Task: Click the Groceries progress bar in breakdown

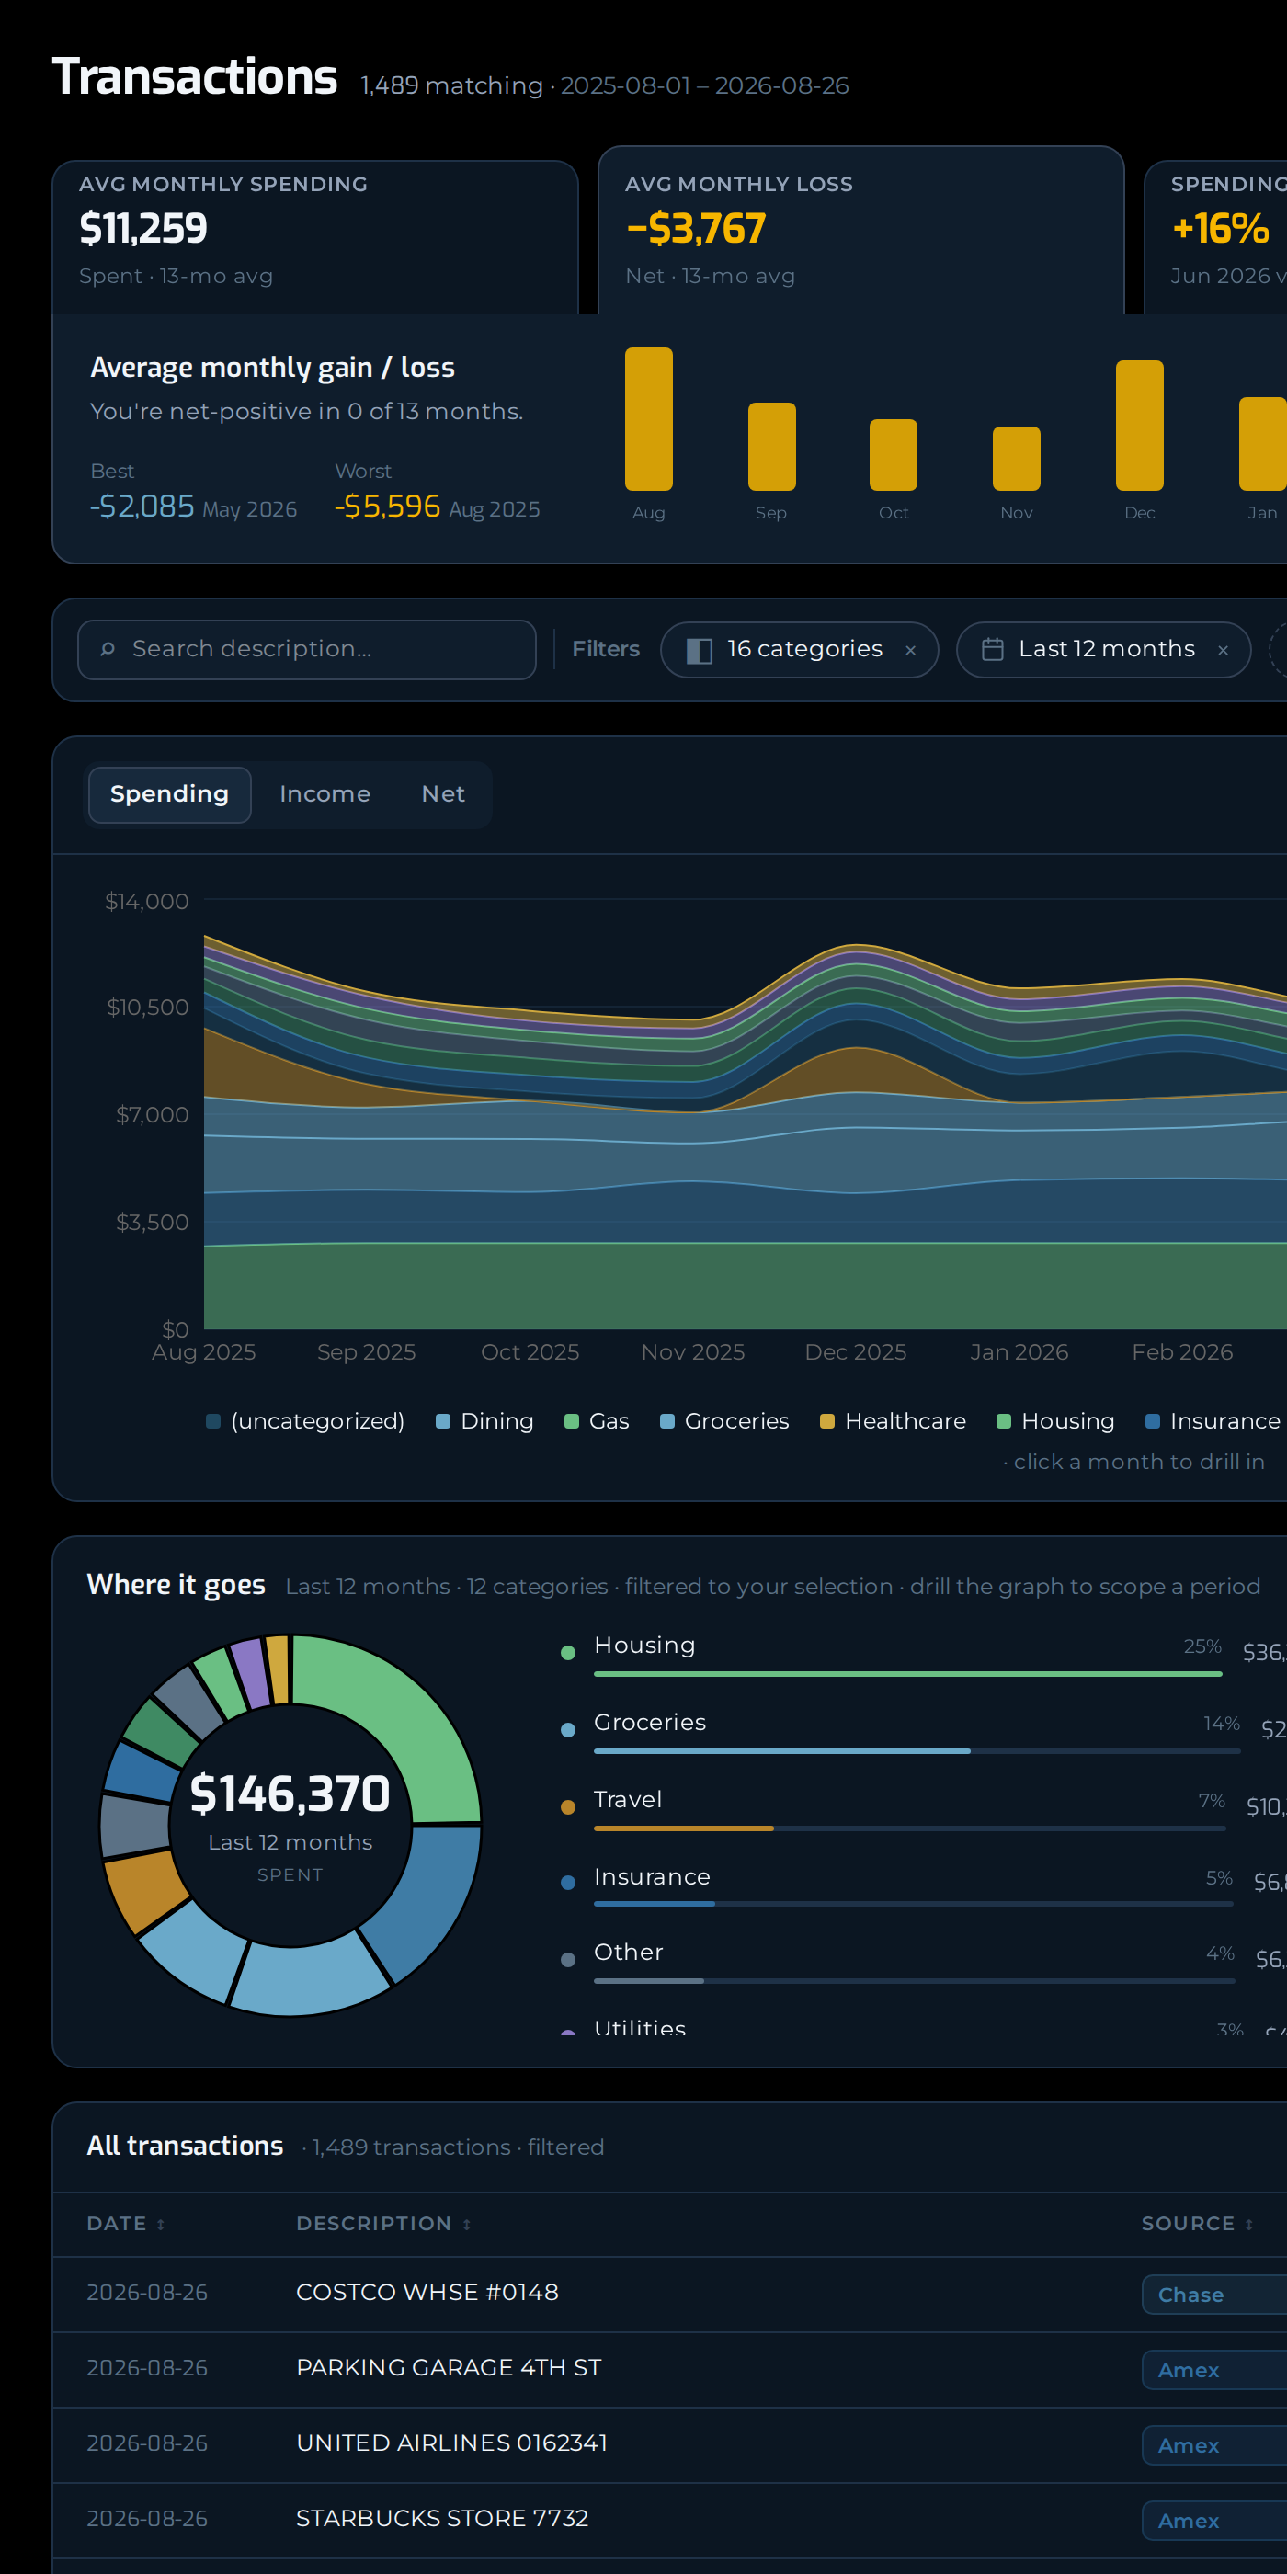Action: click(x=917, y=1750)
